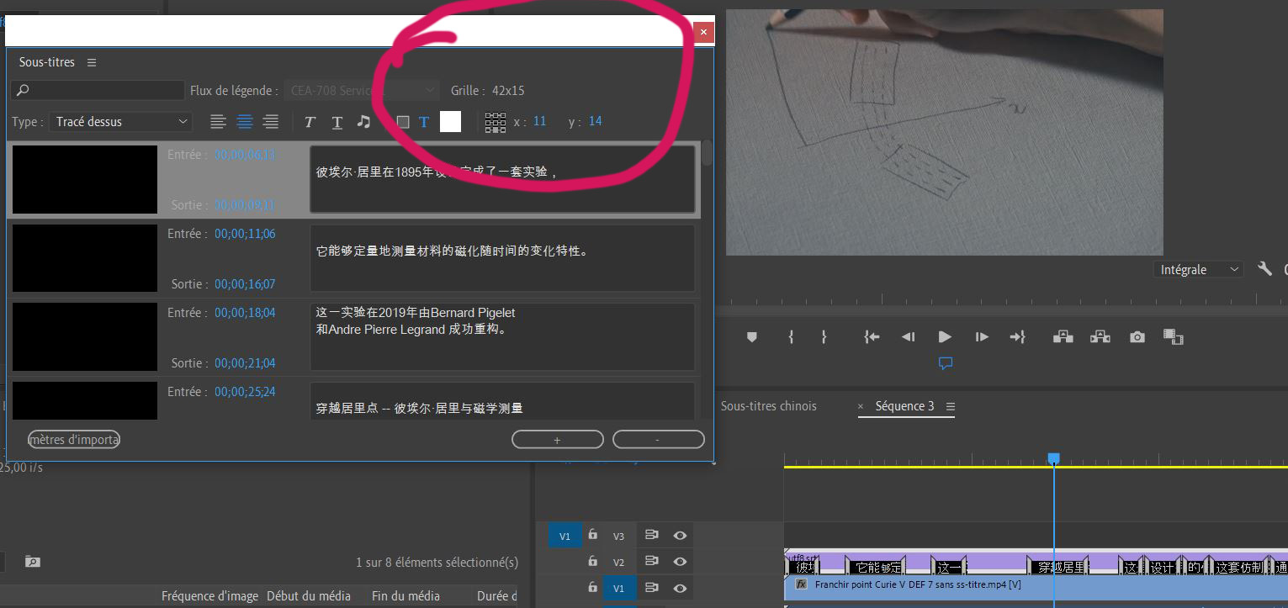Apply italic style to caption text
Image resolution: width=1288 pixels, height=608 pixels.
click(310, 122)
